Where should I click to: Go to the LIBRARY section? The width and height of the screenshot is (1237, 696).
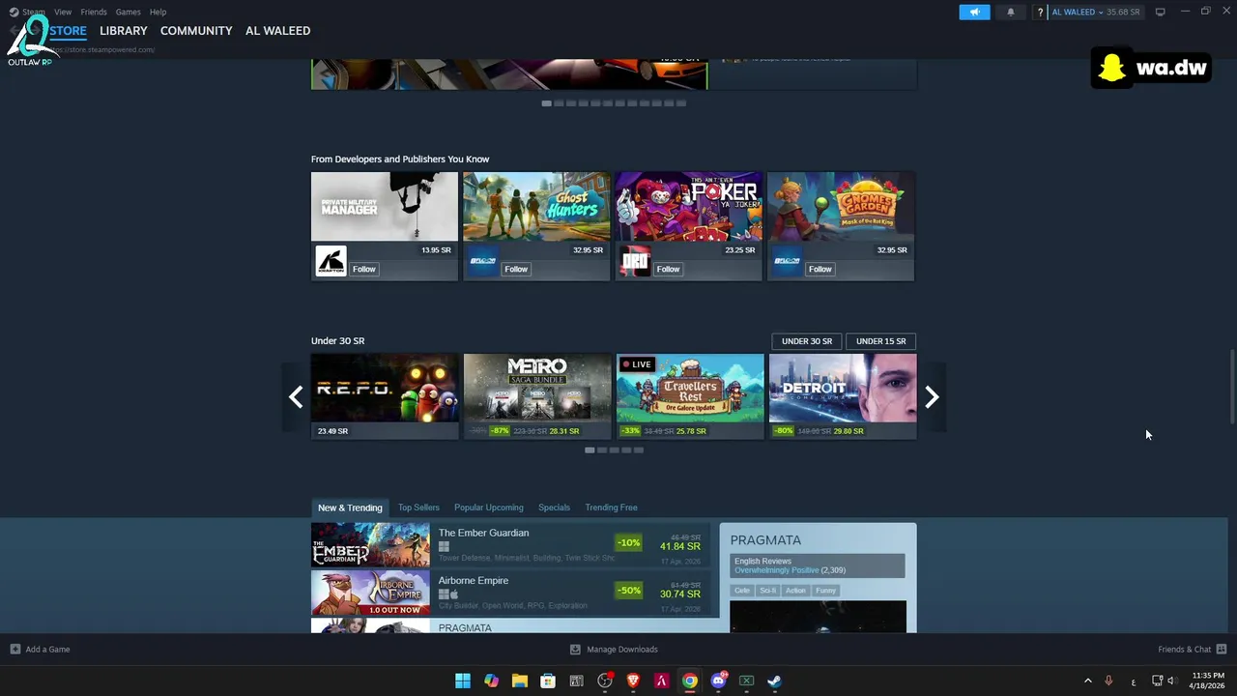[x=124, y=31]
